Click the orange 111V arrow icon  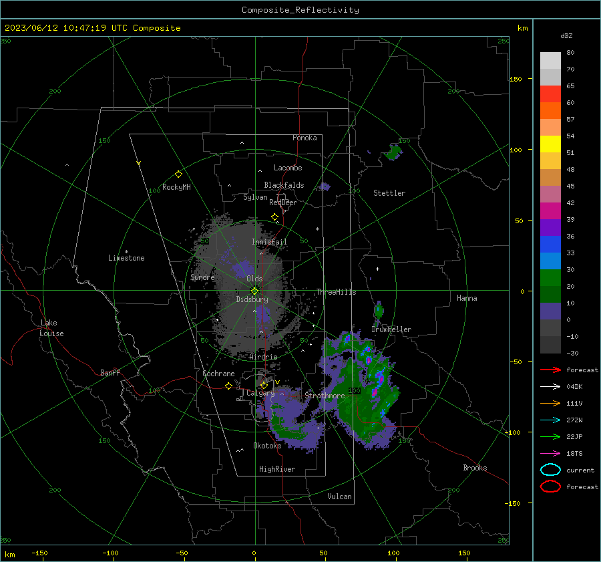coord(550,403)
